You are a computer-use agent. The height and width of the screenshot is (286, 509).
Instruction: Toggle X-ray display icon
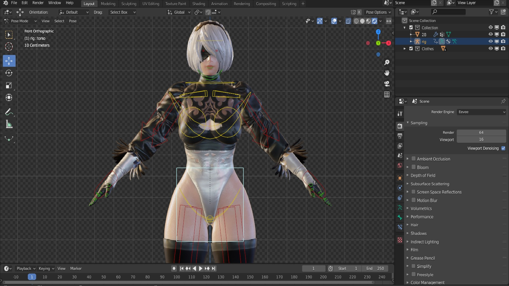(348, 21)
